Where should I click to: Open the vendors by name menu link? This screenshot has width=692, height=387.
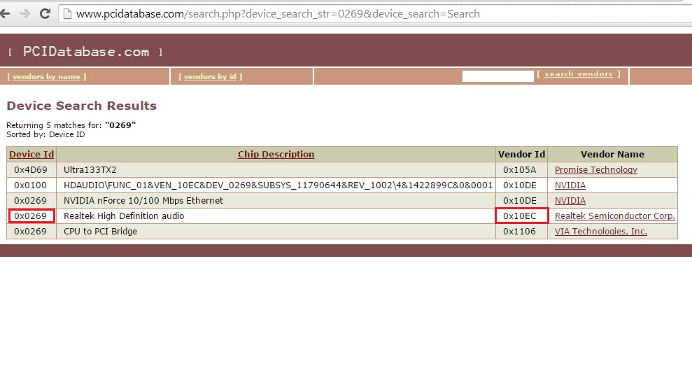(47, 77)
